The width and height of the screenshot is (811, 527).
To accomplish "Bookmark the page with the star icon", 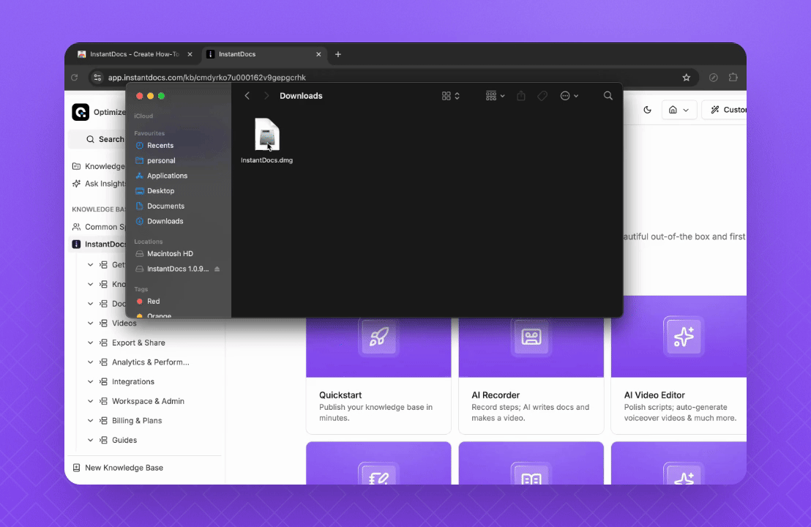I will point(687,78).
